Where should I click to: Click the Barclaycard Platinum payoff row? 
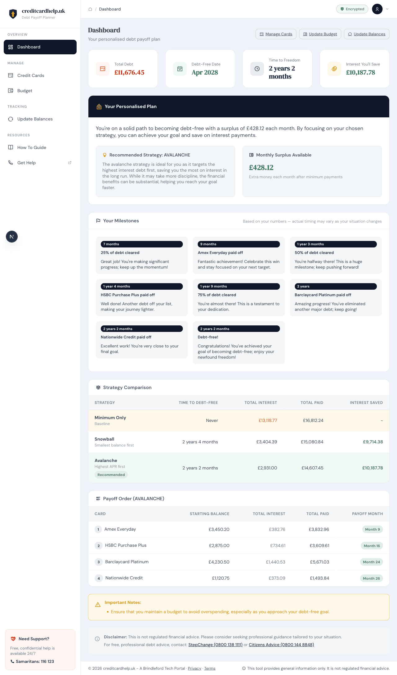coord(239,562)
